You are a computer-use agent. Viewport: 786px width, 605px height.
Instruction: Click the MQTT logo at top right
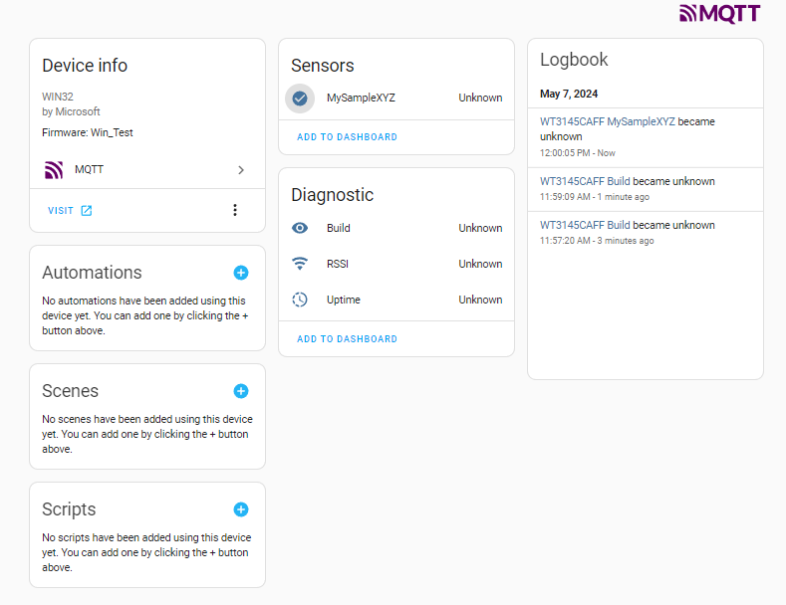(x=719, y=14)
